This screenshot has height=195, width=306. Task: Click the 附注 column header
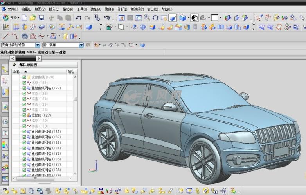[x=71, y=72]
